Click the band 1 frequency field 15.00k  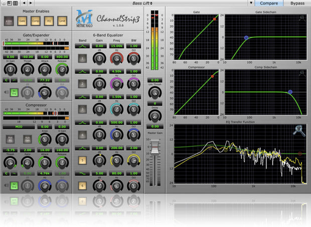(x=116, y=46)
